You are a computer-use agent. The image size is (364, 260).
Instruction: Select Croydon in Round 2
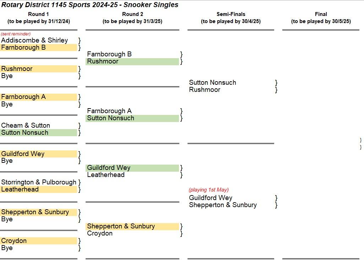pos(100,233)
